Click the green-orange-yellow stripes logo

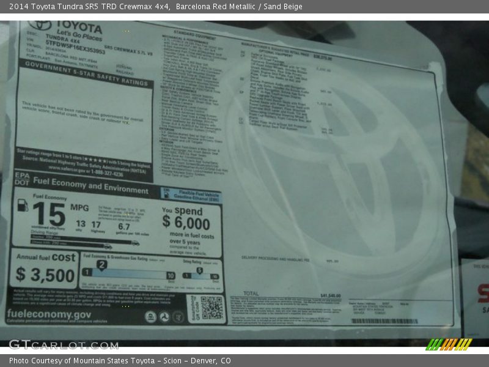(x=449, y=344)
